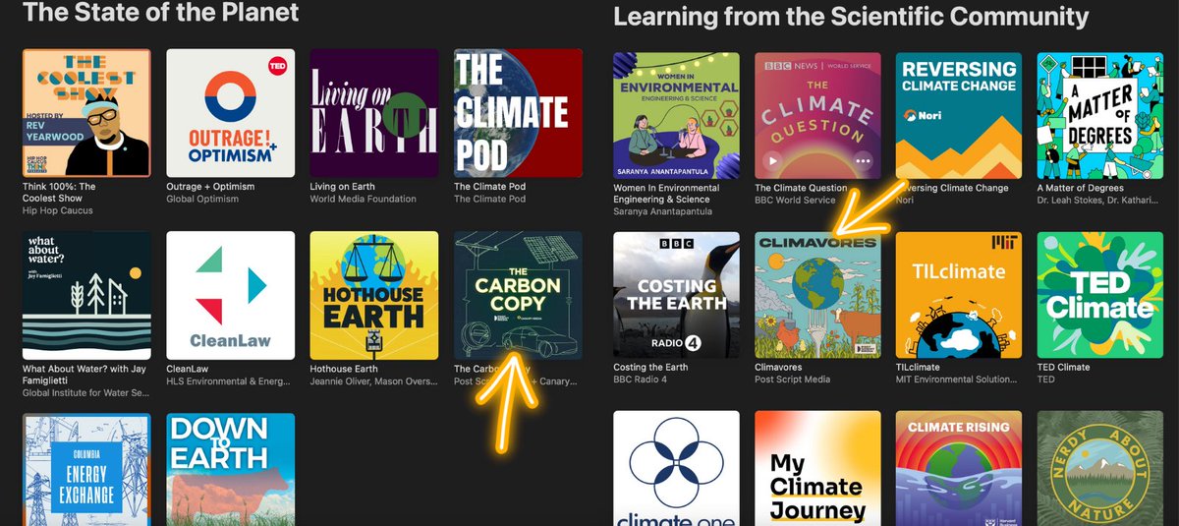
Task: Select the Climate One artwork
Action: pyautogui.click(x=676, y=468)
